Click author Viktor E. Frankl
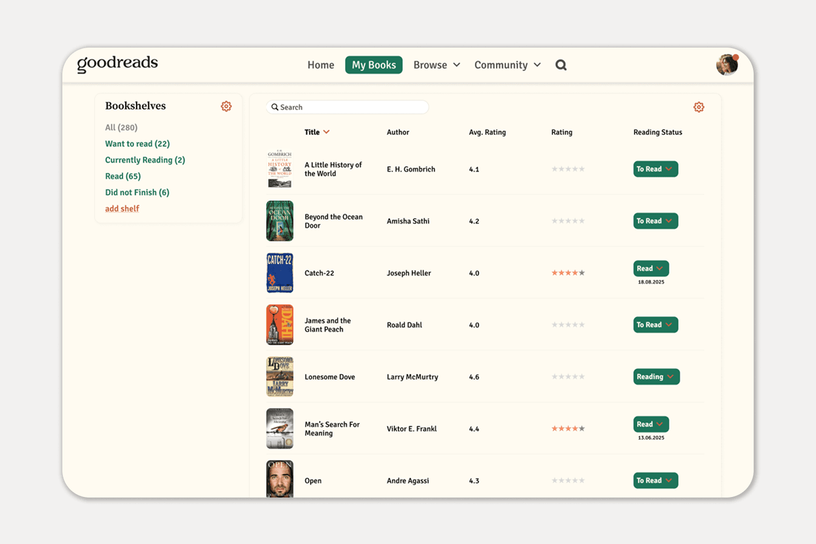816x544 pixels. tap(411, 429)
